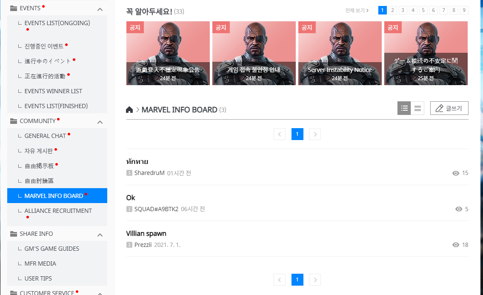The width and height of the screenshot is (483, 295).
Task: Switch to card view layout icon
Action: pyautogui.click(x=417, y=108)
